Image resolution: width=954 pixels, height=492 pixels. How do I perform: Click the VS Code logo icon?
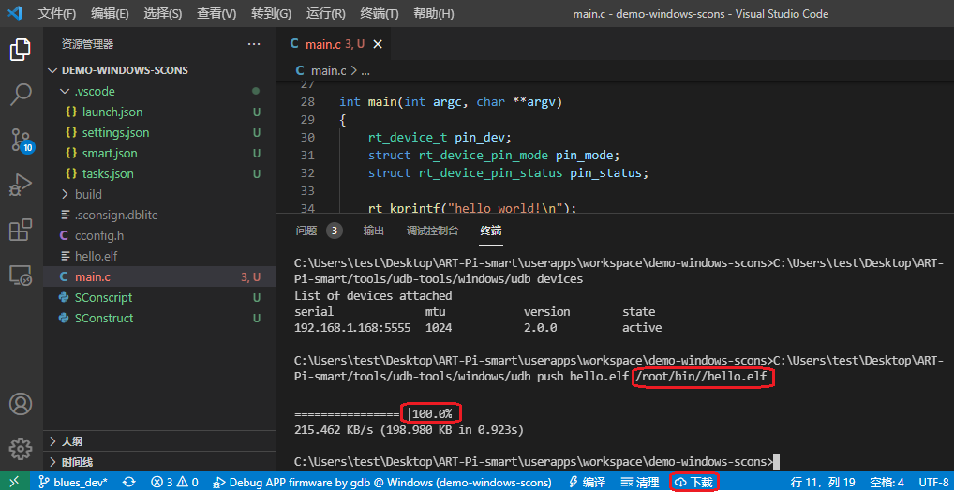pyautogui.click(x=16, y=13)
